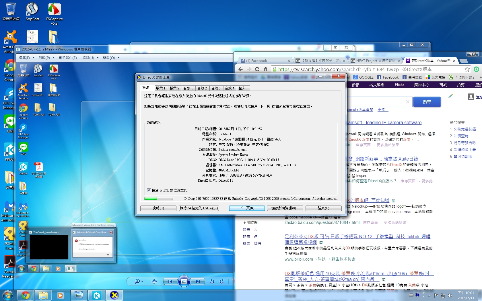The image size is (482, 301).
Task: Click 結束(X) to exit DxDiag
Action: pos(323,208)
